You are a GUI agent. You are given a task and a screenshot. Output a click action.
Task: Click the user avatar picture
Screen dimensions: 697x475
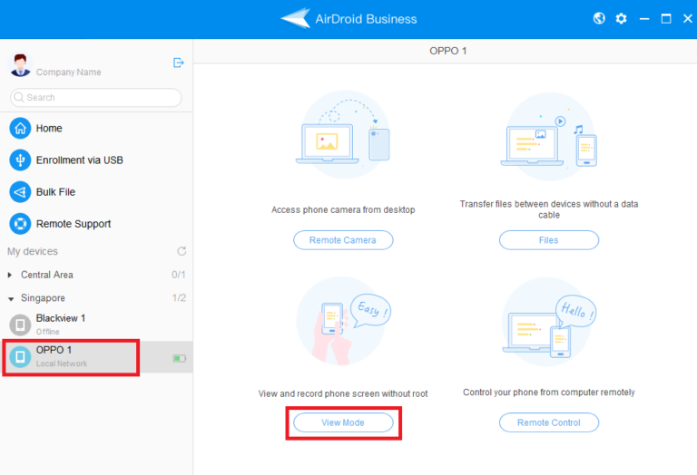(x=20, y=64)
